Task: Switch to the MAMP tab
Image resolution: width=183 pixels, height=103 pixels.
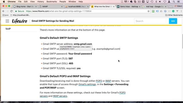Action: coord(51,7)
